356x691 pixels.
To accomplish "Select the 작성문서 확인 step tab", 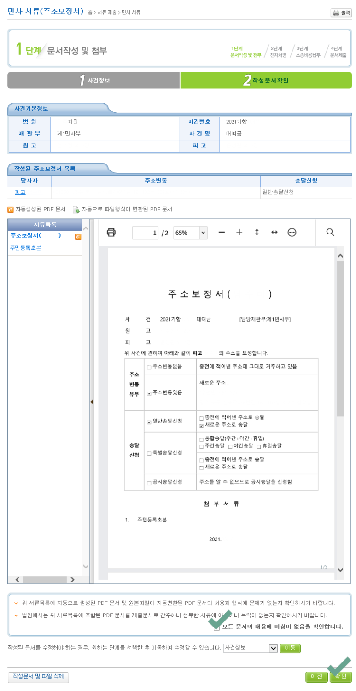I will click(x=266, y=80).
